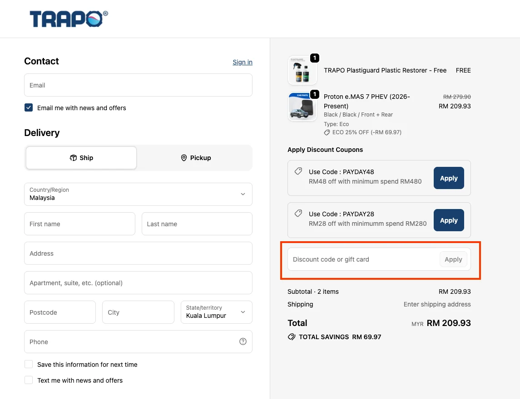The width and height of the screenshot is (520, 399).
Task: Focus the Phone number field
Action: click(139, 341)
